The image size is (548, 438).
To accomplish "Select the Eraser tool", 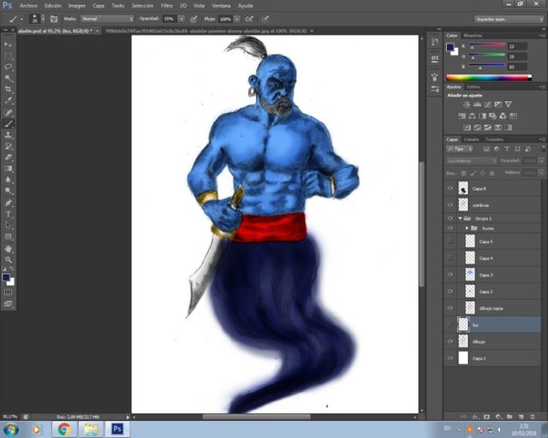I will 8,157.
